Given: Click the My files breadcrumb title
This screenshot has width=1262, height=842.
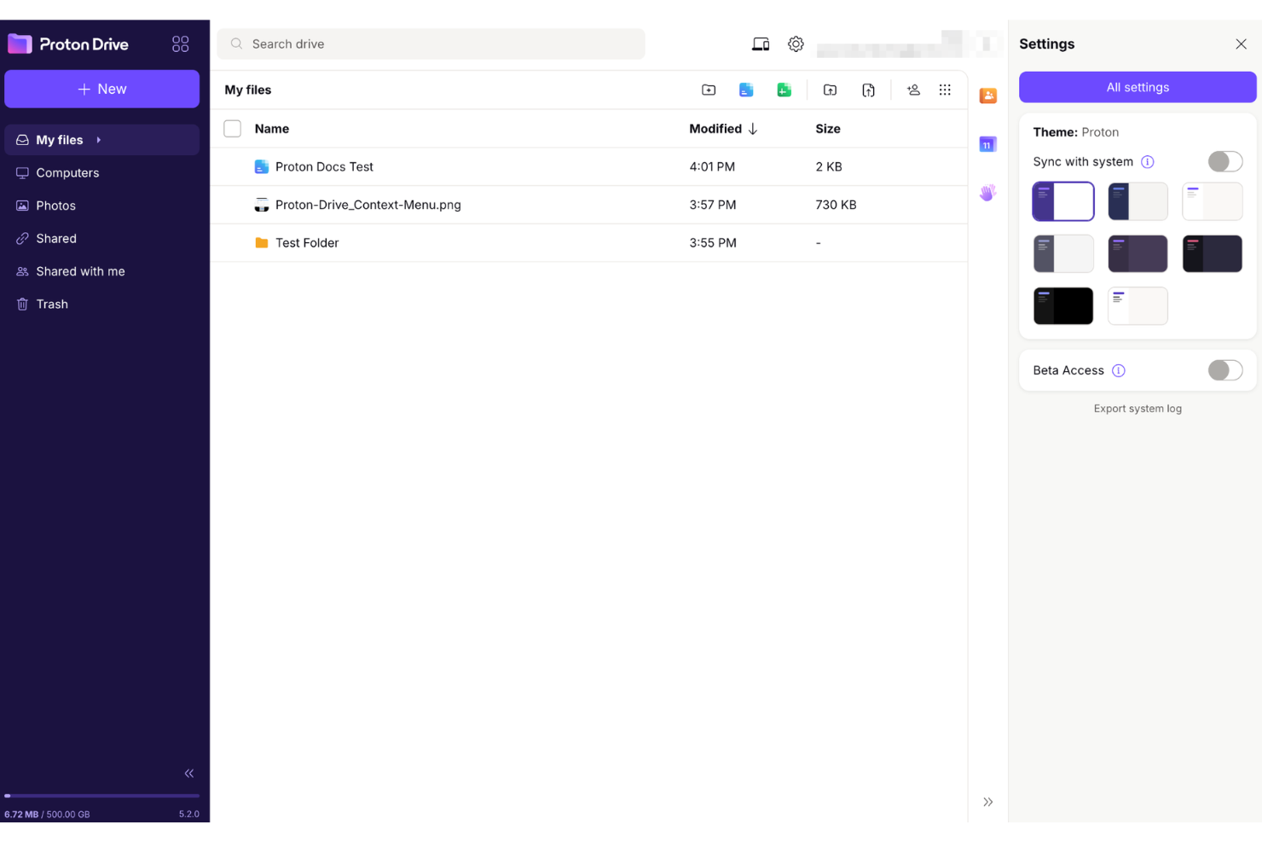Looking at the screenshot, I should (248, 90).
